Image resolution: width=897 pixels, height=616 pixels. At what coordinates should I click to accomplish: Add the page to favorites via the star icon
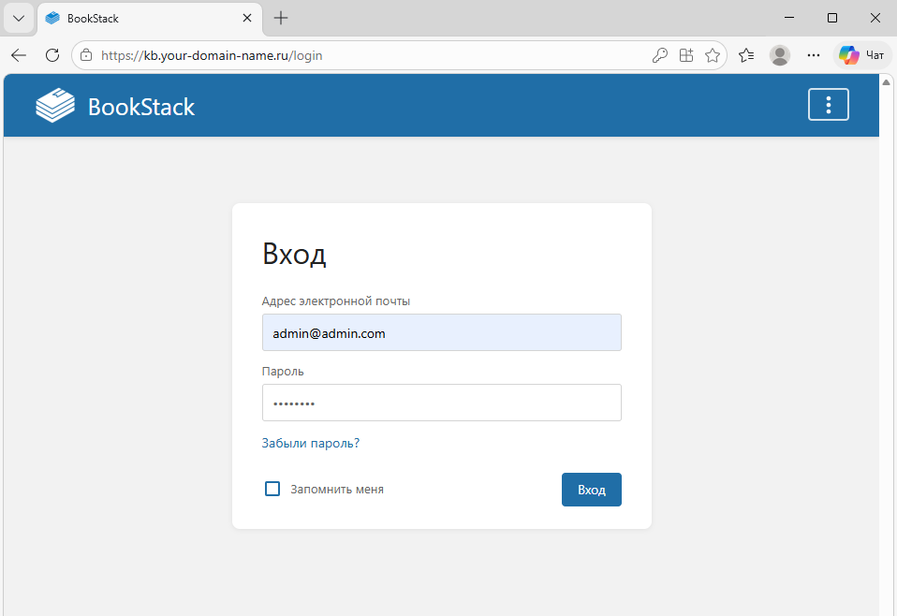[x=713, y=55]
